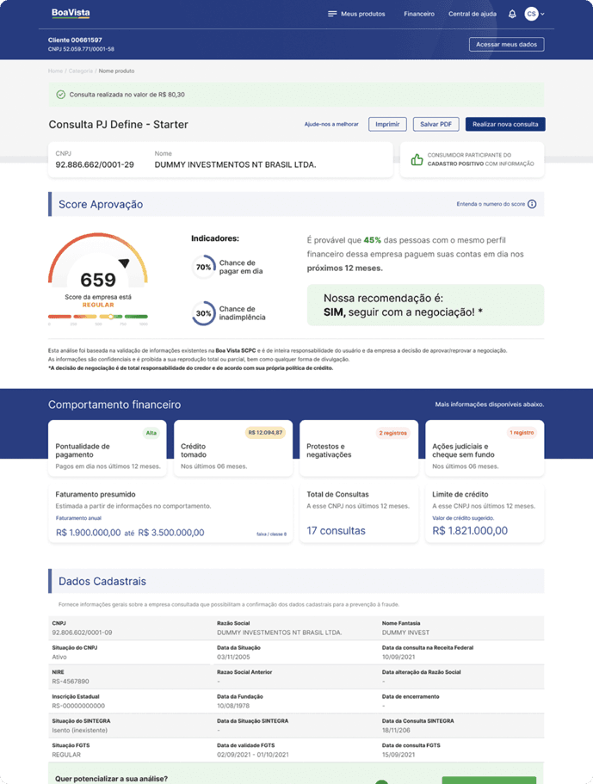Click Acessar meus dados button
The width and height of the screenshot is (593, 784).
point(506,45)
